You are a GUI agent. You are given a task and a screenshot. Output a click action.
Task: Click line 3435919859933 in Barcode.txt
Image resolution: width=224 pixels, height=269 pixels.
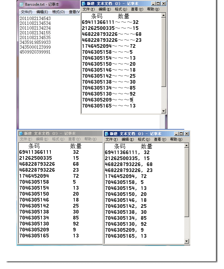[35, 42]
